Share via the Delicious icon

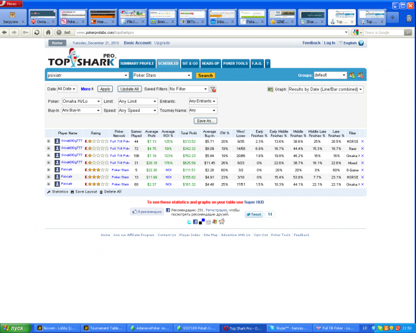[201, 221]
